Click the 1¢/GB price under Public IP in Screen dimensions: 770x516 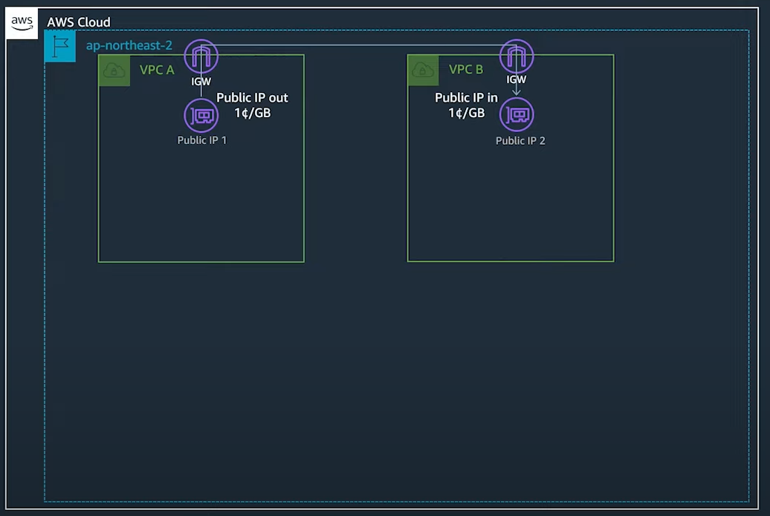coord(467,113)
